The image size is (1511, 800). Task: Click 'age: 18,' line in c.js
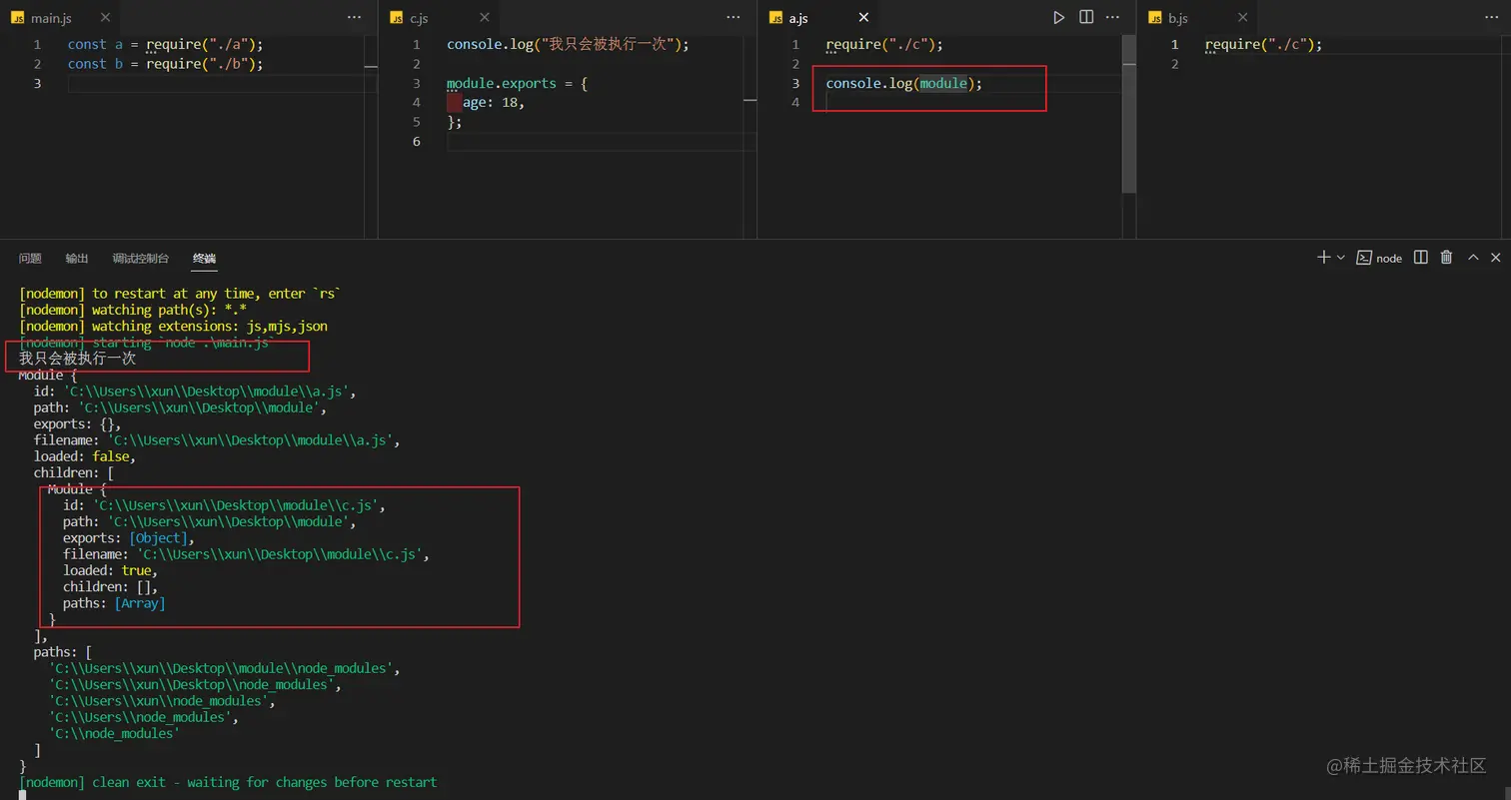coord(494,102)
